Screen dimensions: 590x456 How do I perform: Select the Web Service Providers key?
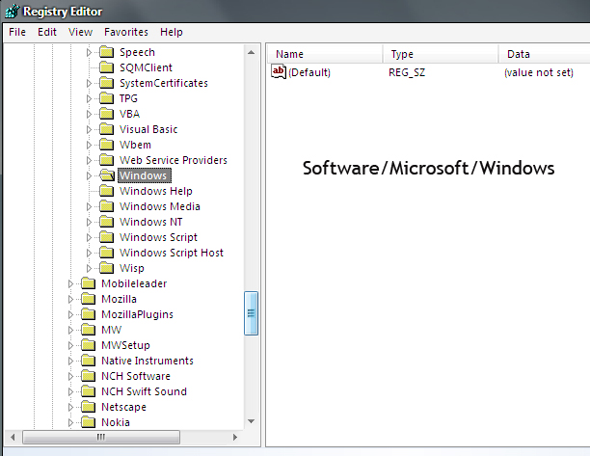[x=174, y=160]
